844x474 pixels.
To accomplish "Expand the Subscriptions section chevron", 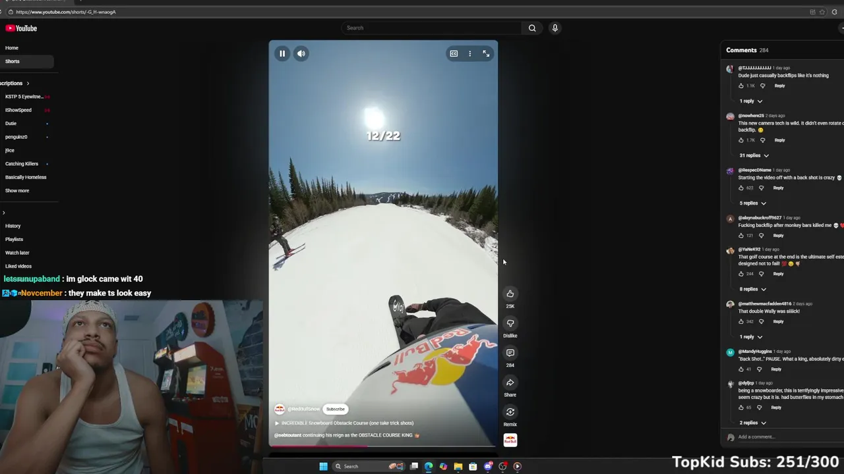I will pos(28,84).
